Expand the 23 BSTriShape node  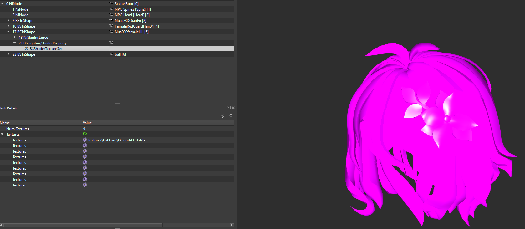point(8,54)
